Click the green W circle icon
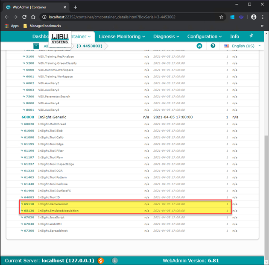 click(x=199, y=46)
